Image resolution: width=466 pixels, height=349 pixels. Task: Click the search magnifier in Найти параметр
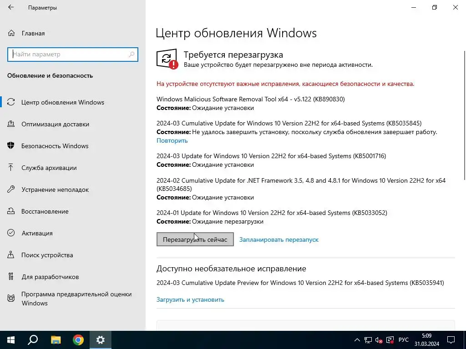[x=132, y=55]
